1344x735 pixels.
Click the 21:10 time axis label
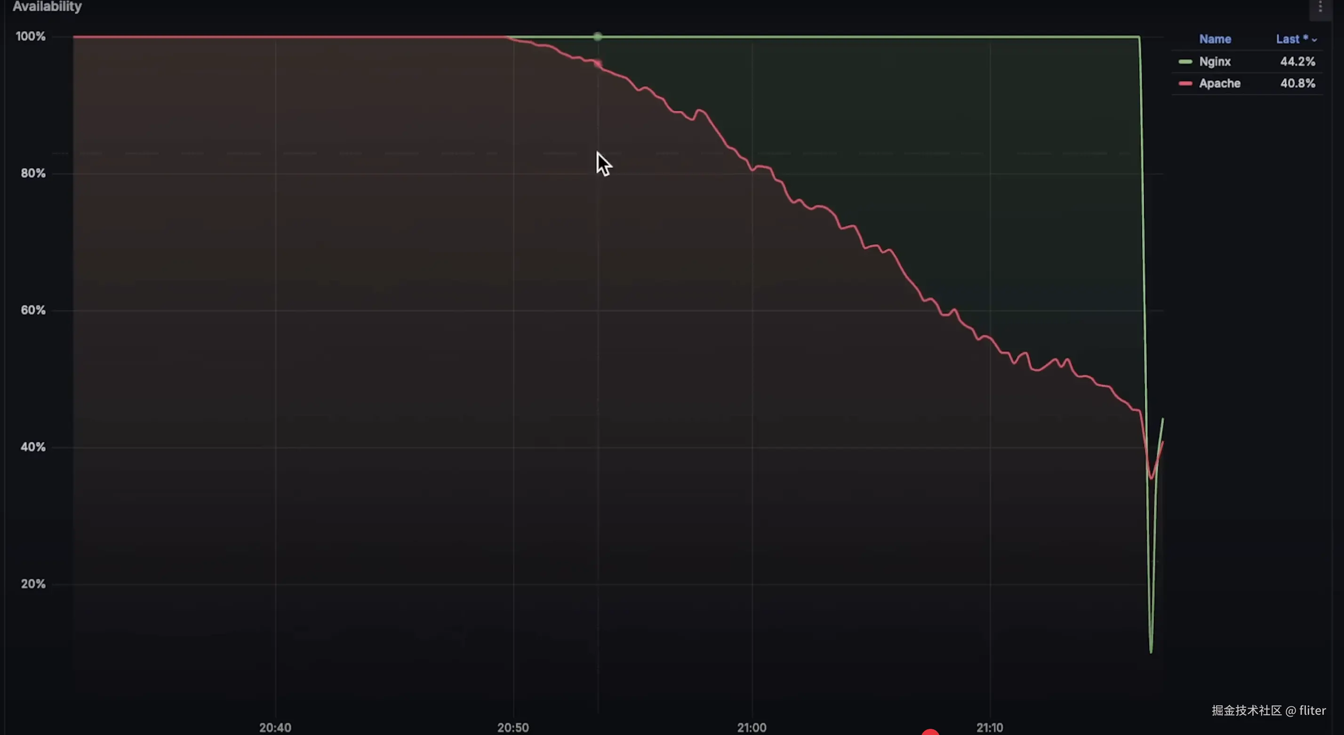pos(989,727)
